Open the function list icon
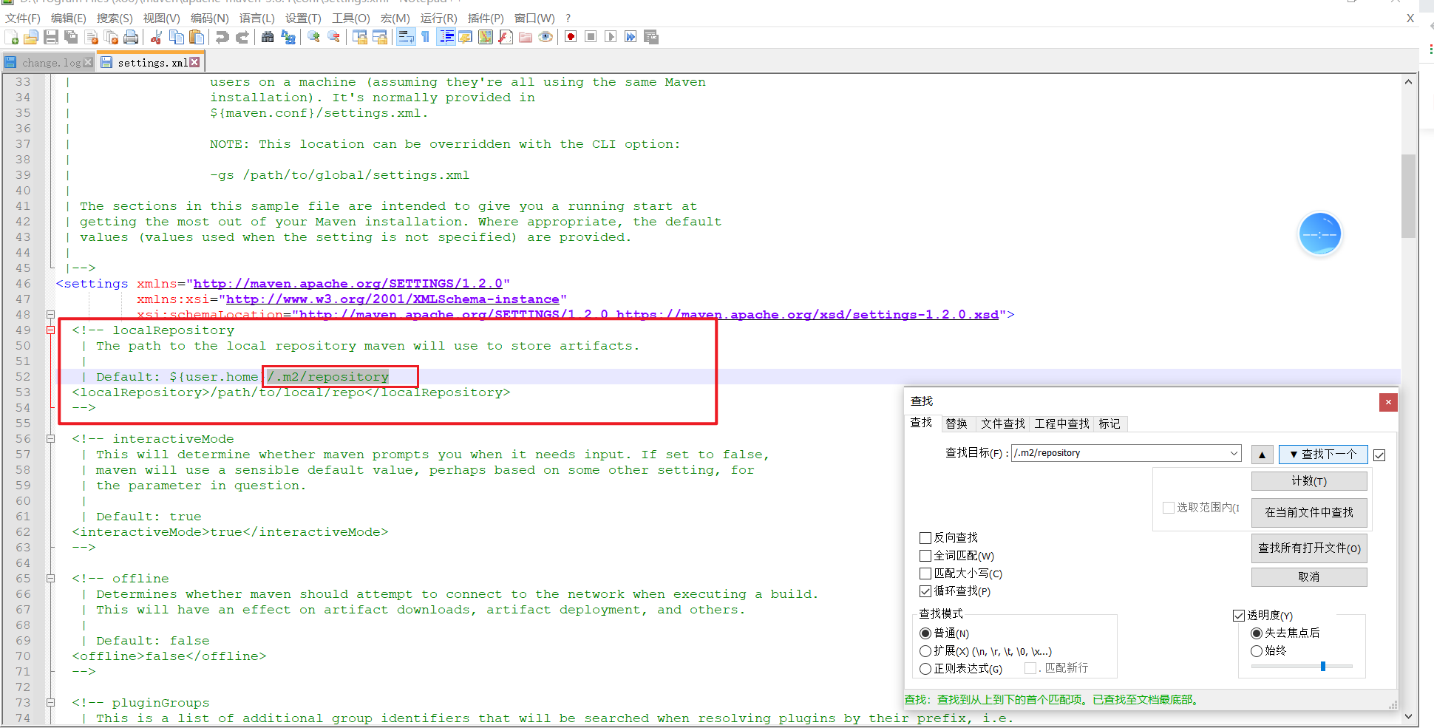This screenshot has width=1434, height=728. 506,37
